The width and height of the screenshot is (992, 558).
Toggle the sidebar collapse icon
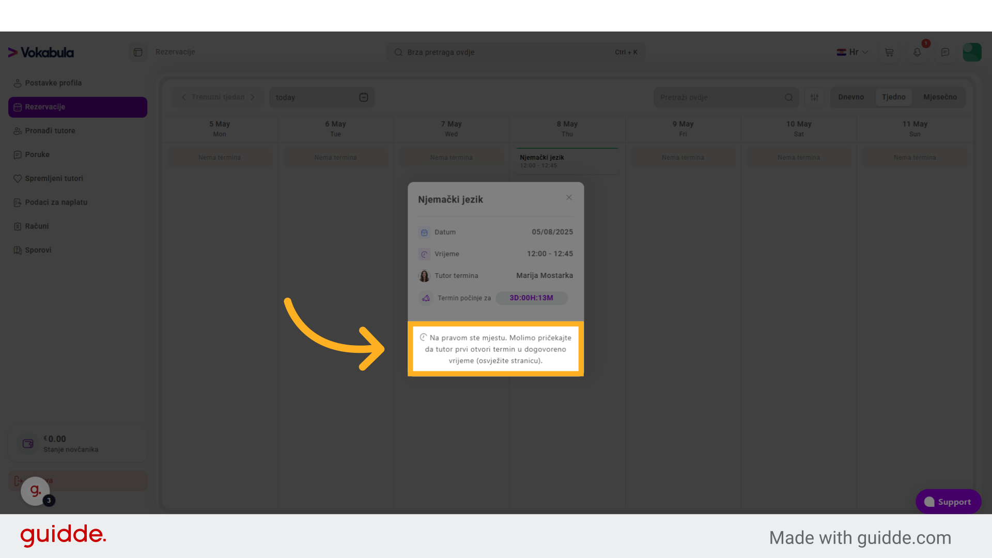(138, 52)
